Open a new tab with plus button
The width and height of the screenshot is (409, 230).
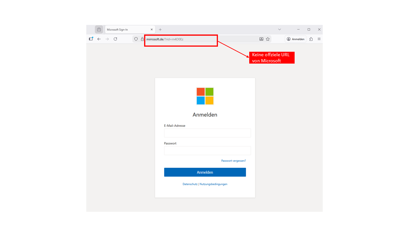(x=160, y=29)
